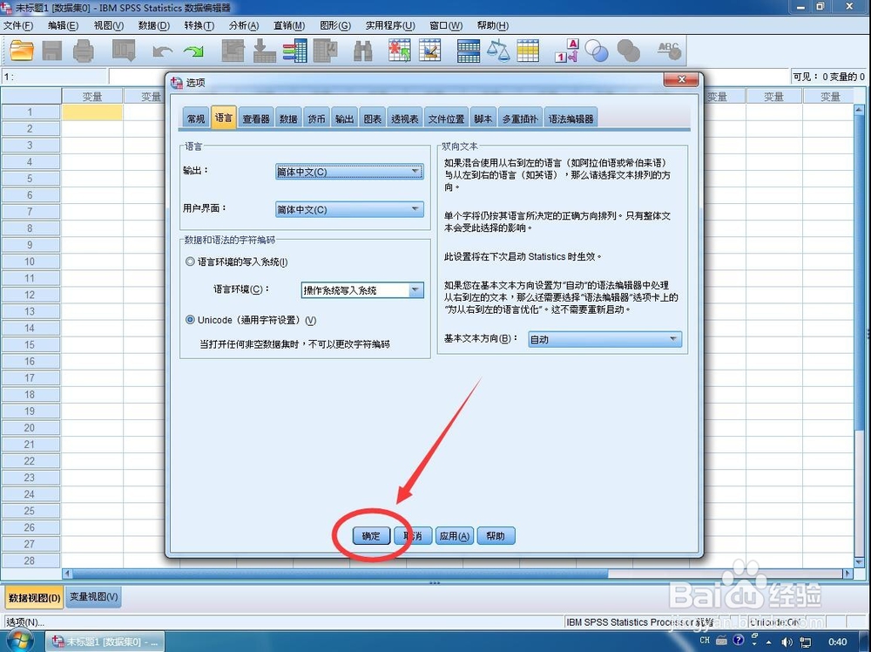871x652 pixels.
Task: Click the Show all variables grey icon
Action: pyautogui.click(x=628, y=51)
